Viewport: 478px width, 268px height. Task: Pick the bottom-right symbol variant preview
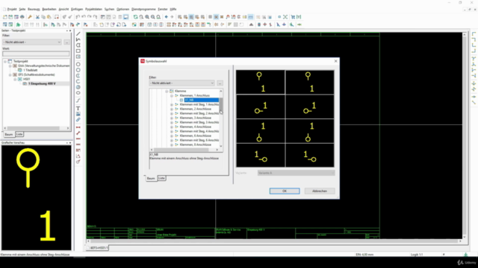click(310, 156)
